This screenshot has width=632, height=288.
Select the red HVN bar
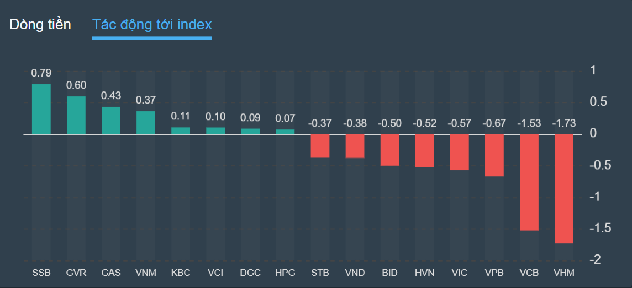(x=425, y=150)
